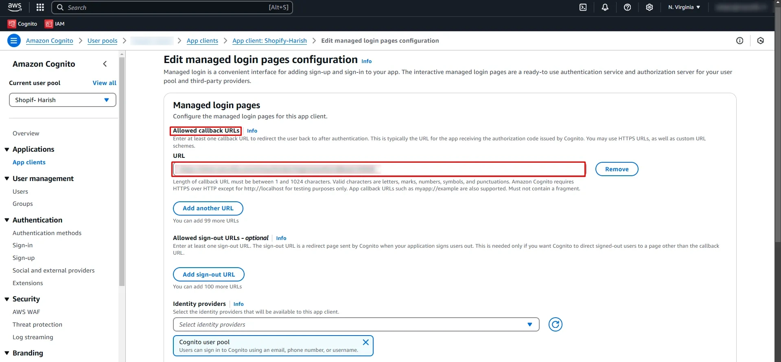Viewport: 781px width, 362px height.
Task: Open the services grid menu
Action: click(40, 7)
